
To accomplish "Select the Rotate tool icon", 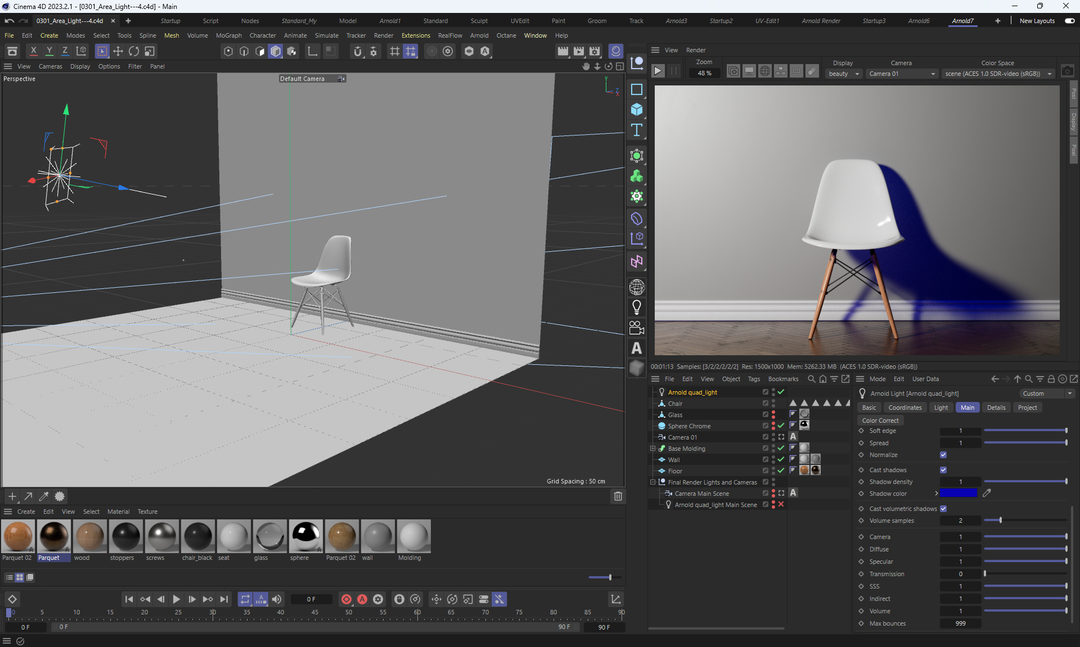I will [x=134, y=51].
